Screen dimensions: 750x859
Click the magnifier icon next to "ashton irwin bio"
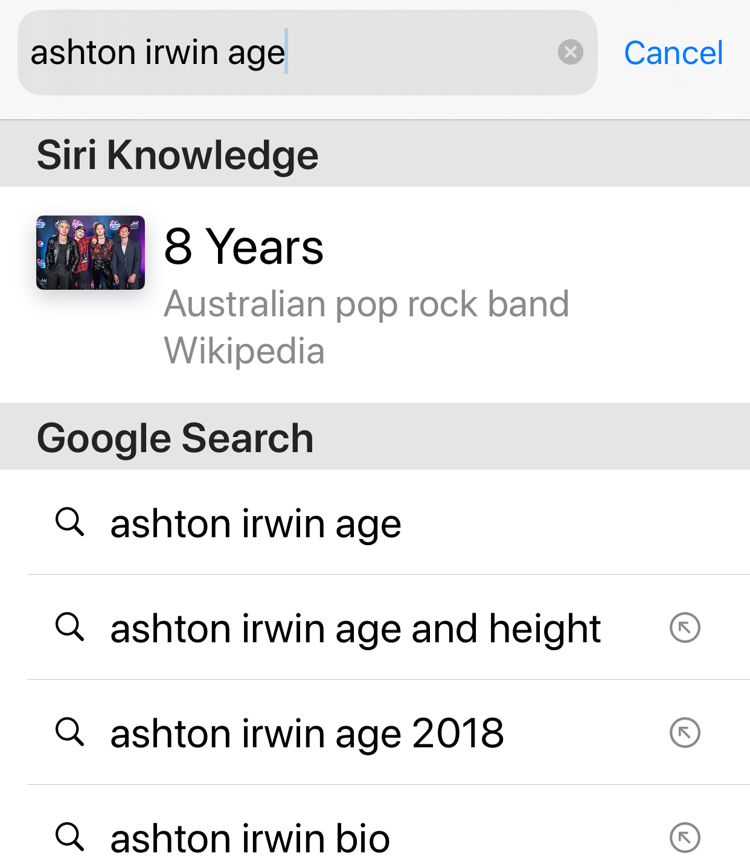[x=71, y=838]
